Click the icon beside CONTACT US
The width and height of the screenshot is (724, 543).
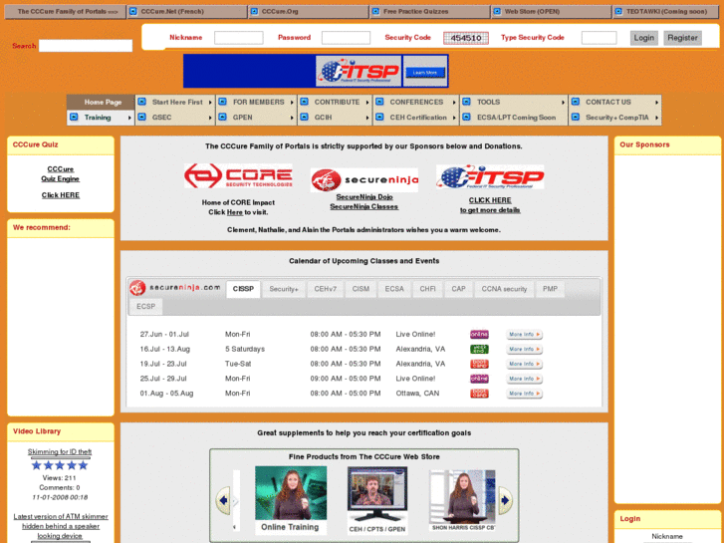(576, 102)
